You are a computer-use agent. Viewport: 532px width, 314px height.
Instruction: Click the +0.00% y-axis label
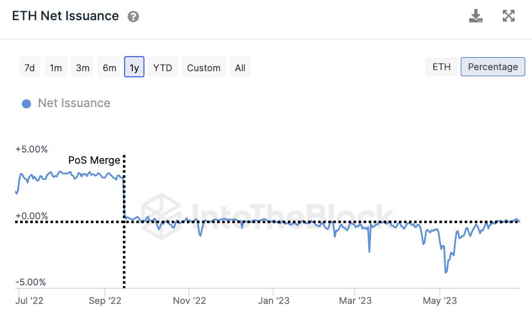click(x=31, y=216)
